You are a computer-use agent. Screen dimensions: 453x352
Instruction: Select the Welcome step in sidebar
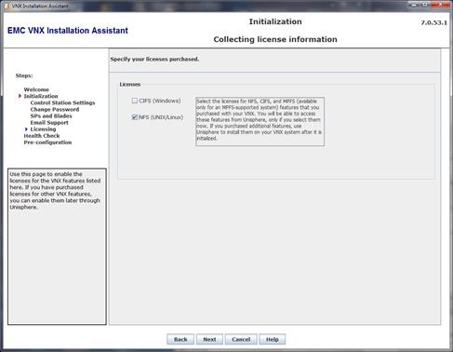point(36,89)
